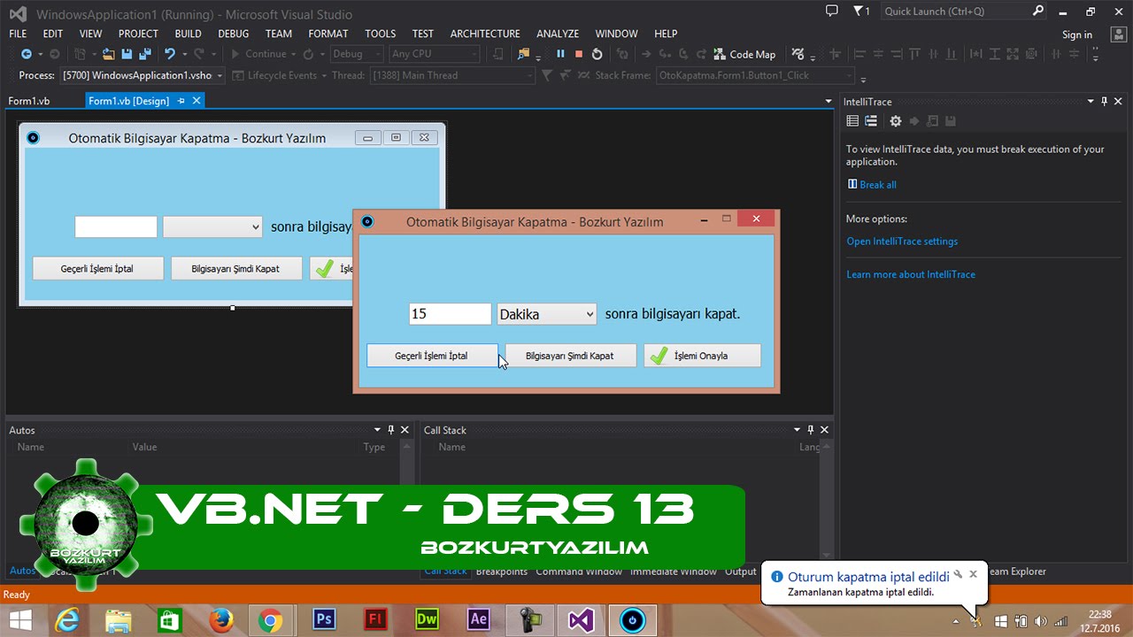Viewport: 1133px width, 637px height.
Task: Open the After Effects taskbar icon
Action: click(x=479, y=620)
